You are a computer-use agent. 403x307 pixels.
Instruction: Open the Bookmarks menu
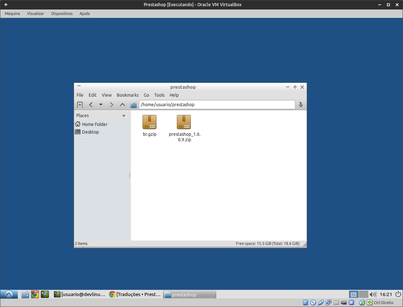128,95
